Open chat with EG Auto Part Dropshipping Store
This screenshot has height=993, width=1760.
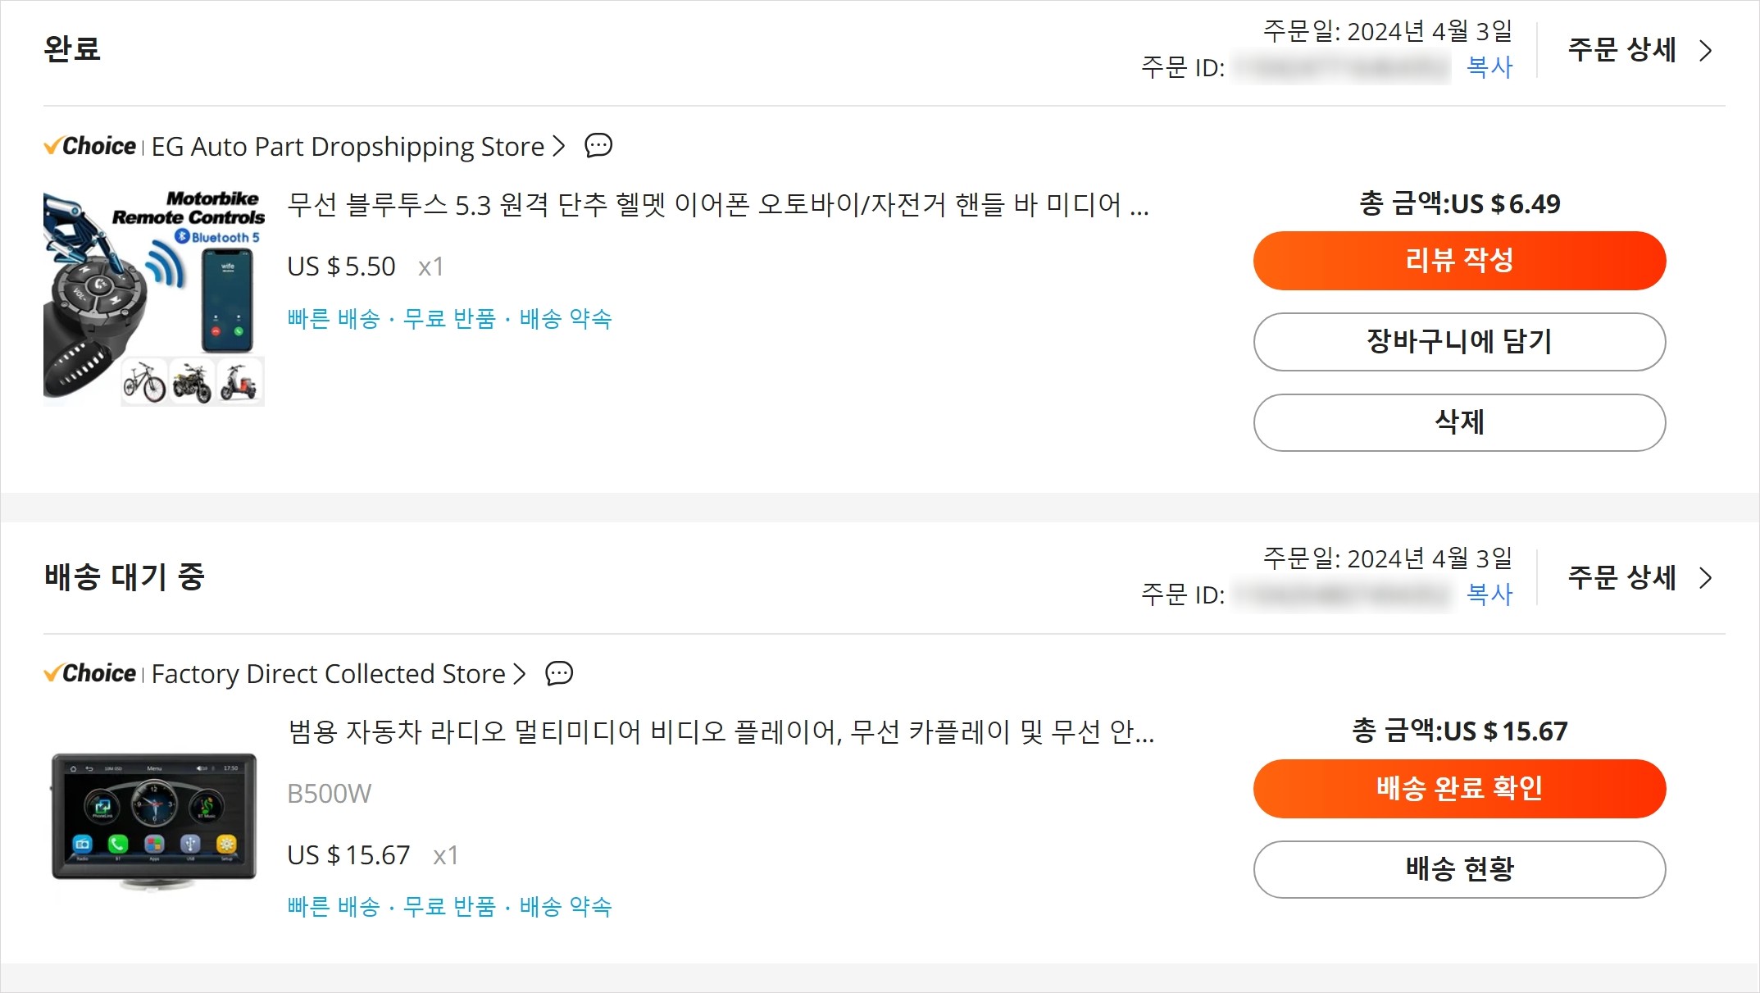598,146
